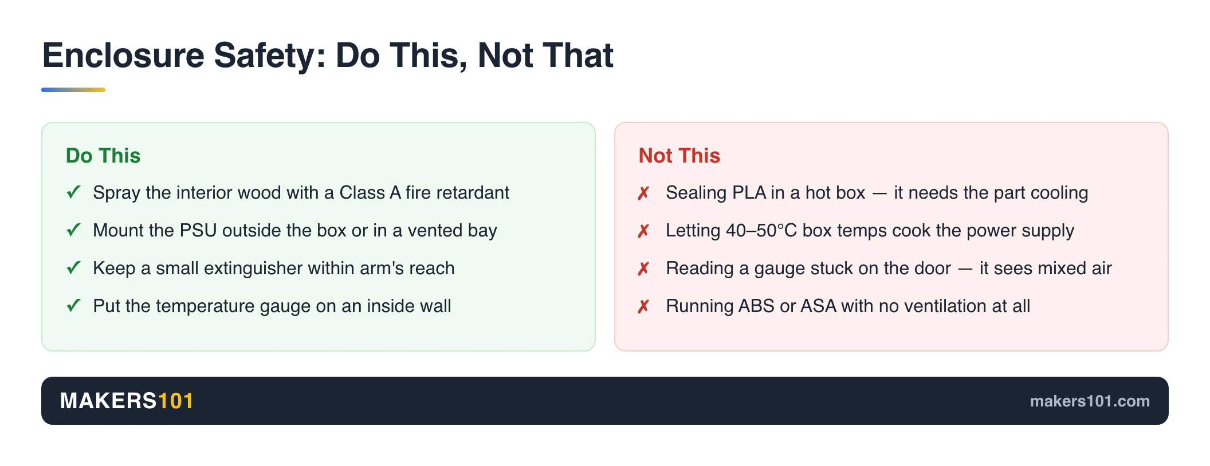The height and width of the screenshot is (466, 1210).
Task: Open the makers101.com link
Action: [x=1090, y=401]
